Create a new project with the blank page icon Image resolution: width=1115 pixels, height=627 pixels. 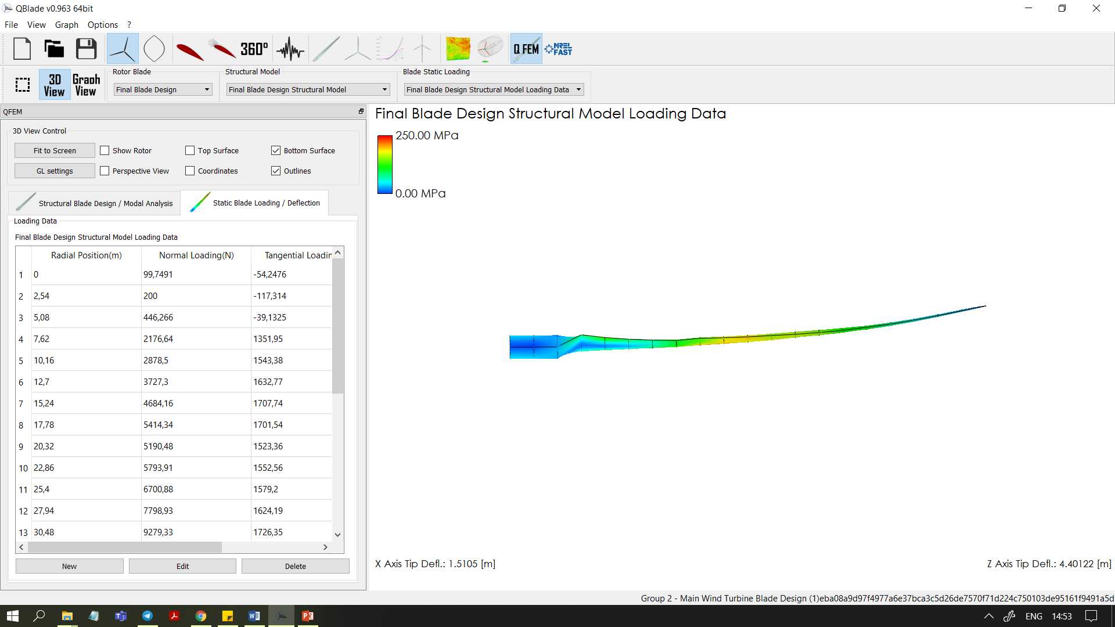tap(22, 49)
